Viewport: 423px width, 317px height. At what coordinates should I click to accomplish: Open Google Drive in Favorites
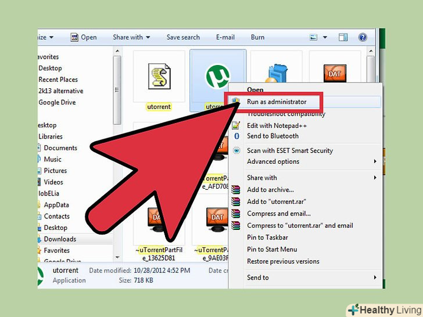[x=57, y=102]
